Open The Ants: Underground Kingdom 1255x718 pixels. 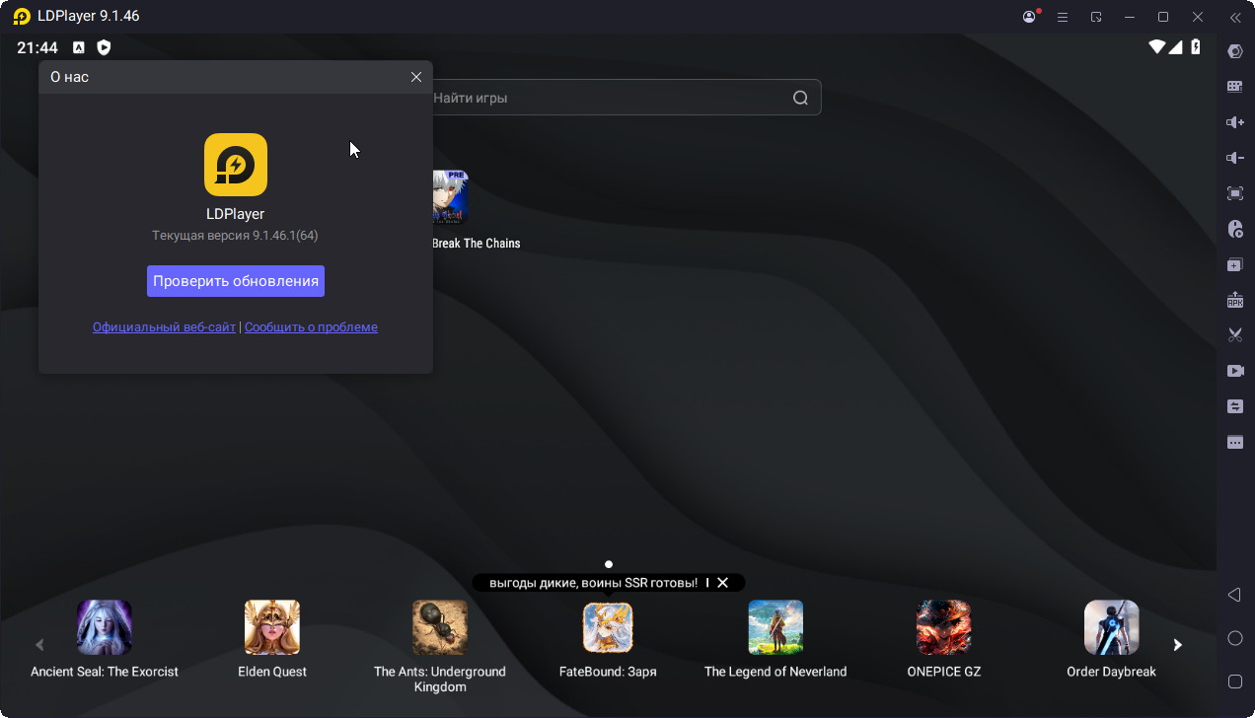coord(440,627)
